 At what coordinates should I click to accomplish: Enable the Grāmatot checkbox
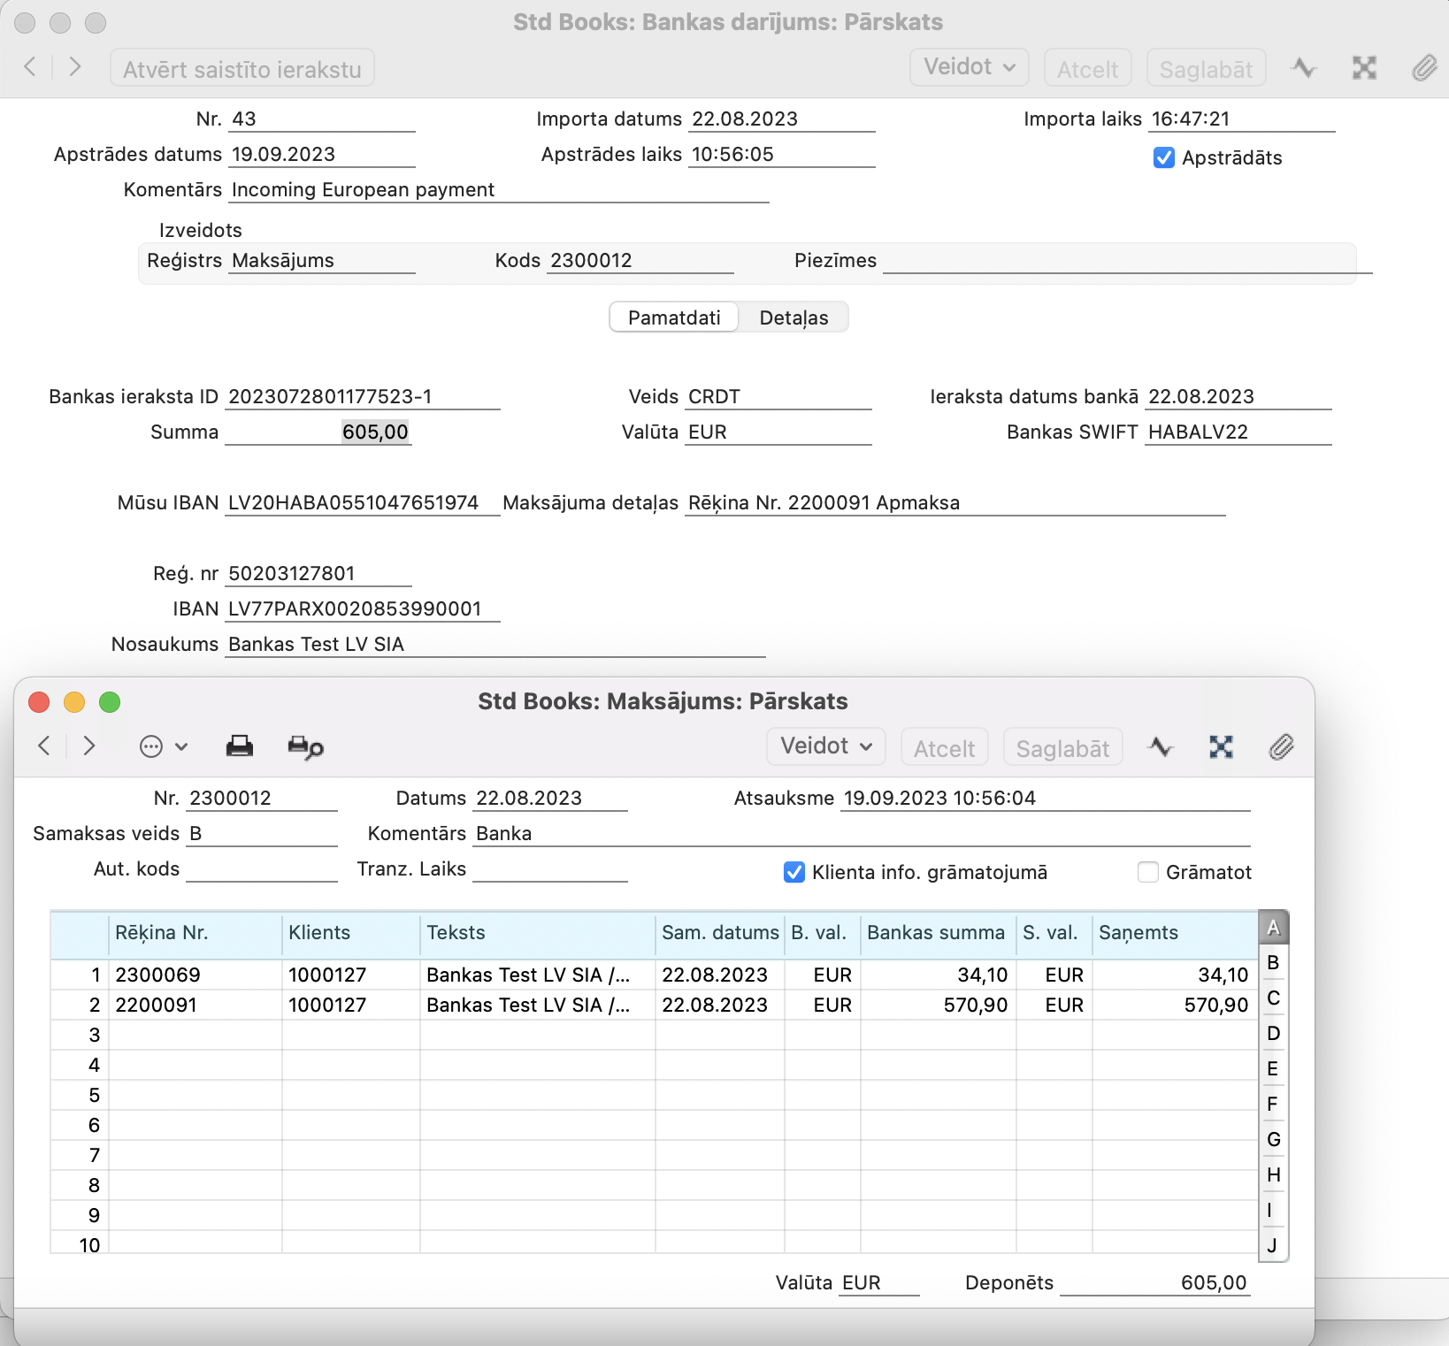[x=1148, y=873]
